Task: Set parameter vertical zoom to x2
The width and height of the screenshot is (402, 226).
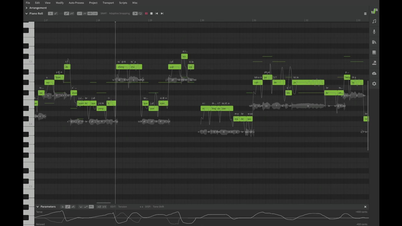Action: click(x=99, y=207)
